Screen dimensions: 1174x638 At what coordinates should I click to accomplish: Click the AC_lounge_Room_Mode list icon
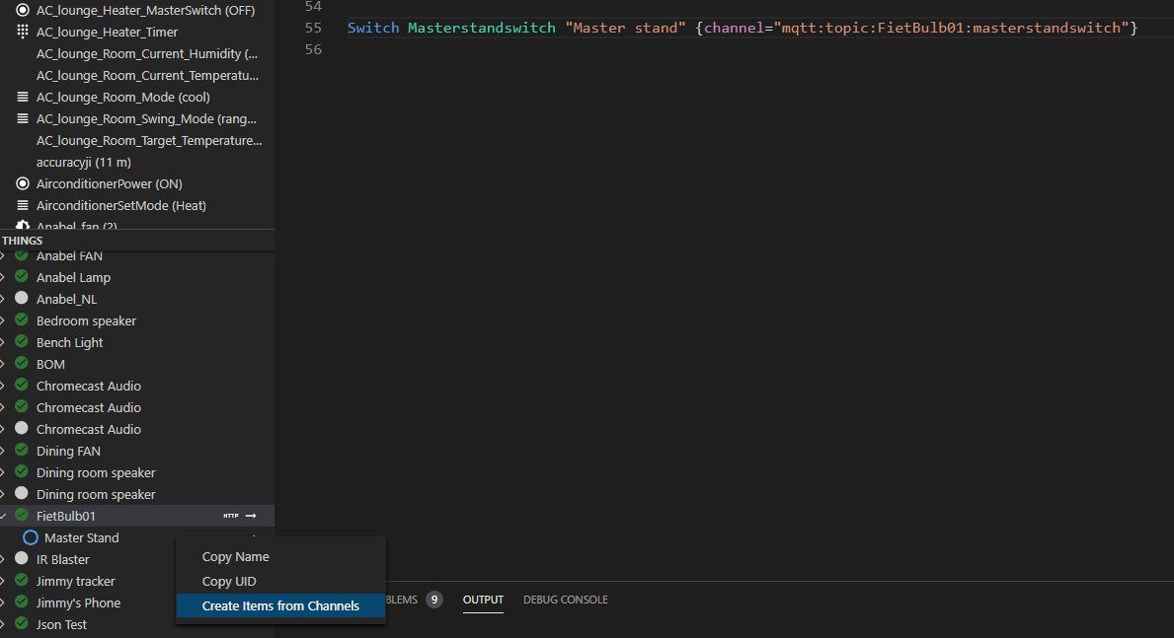23,97
